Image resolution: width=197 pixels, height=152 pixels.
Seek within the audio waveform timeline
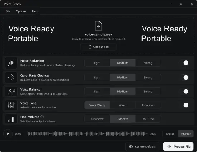[x=87, y=134]
